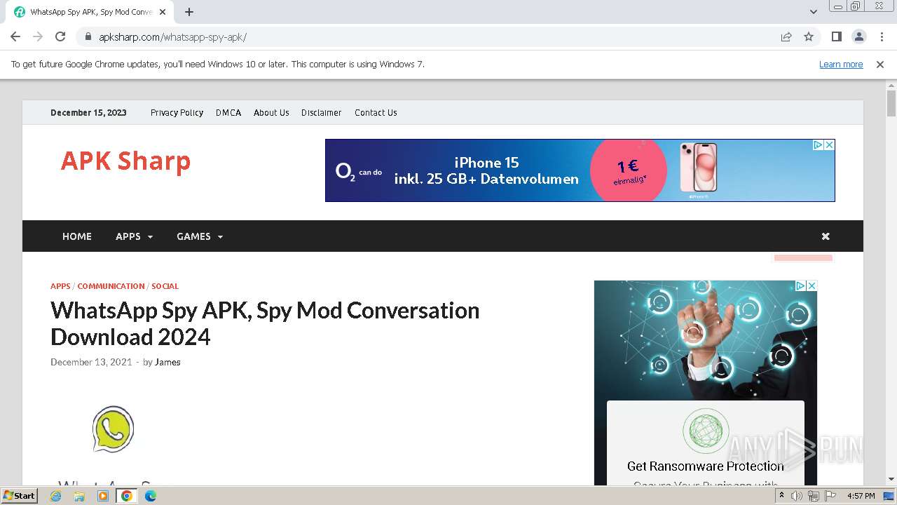This screenshot has width=897, height=505.
Task: Click the page vertical scrollbar thumb
Action: 891,103
